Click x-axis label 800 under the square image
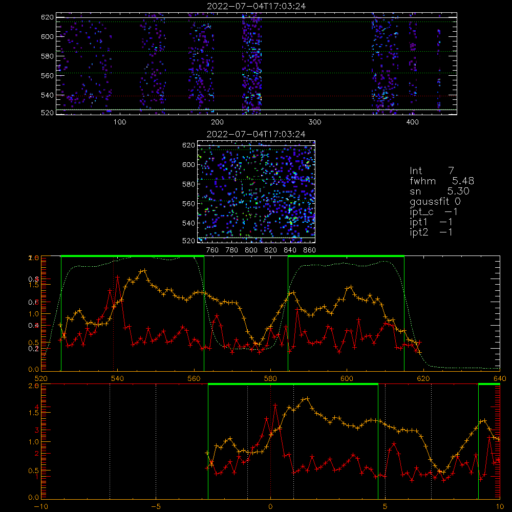 coord(251,250)
